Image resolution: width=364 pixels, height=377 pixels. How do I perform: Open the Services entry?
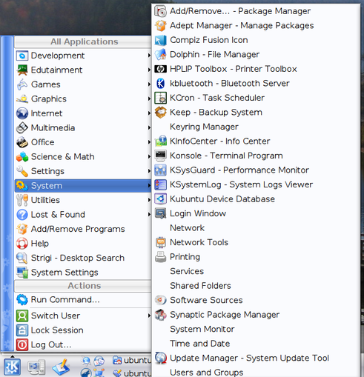click(x=256, y=271)
